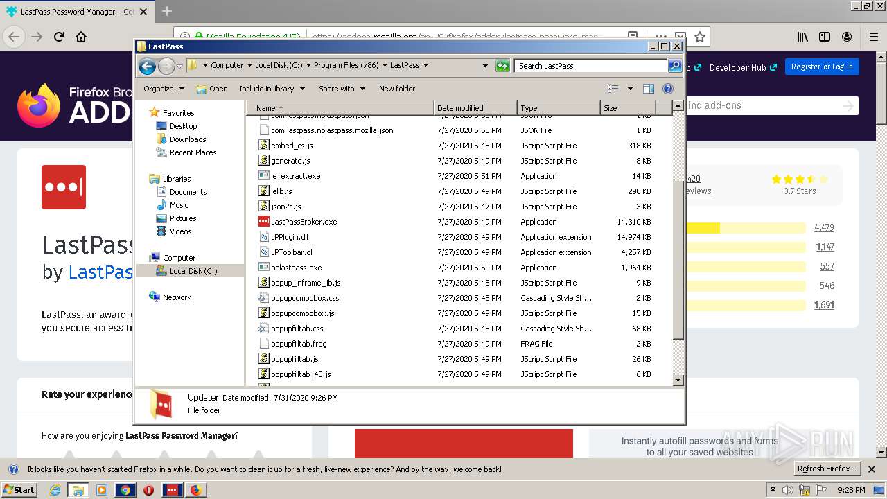Click Register or Log in button
This screenshot has height=499, width=887.
tap(822, 67)
